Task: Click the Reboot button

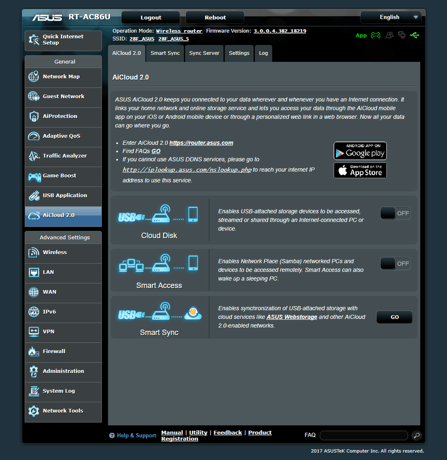Action: coord(215,17)
